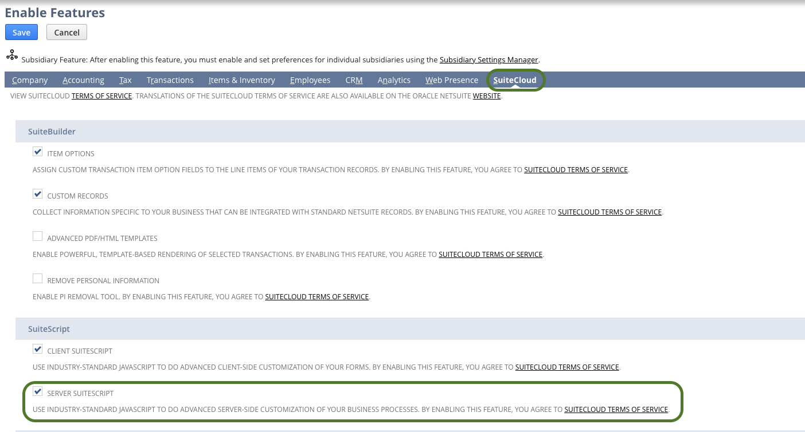
Task: Switch to the Company tab
Action: click(29, 80)
